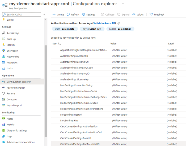The image size is (186, 146).
Task: Open the title ellipsis more menu
Action: coord(123,4)
